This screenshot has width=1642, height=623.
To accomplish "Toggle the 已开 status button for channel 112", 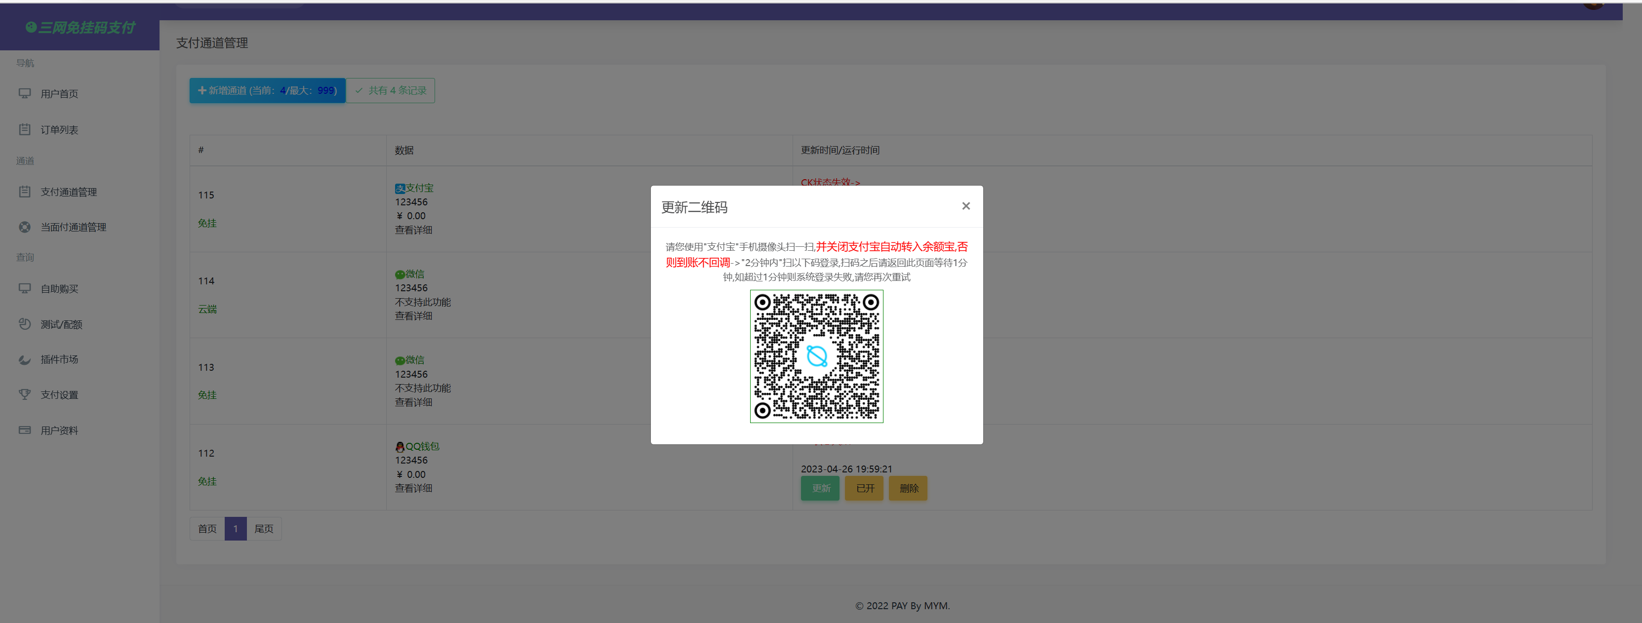I will tap(864, 488).
